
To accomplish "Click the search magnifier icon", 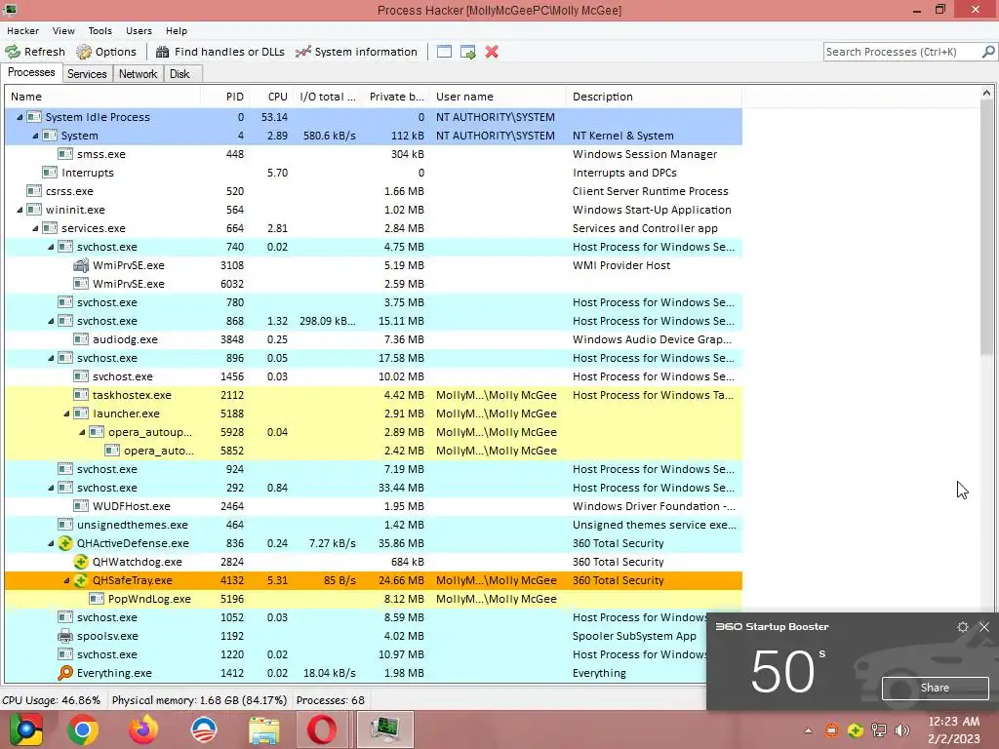I will click(988, 52).
